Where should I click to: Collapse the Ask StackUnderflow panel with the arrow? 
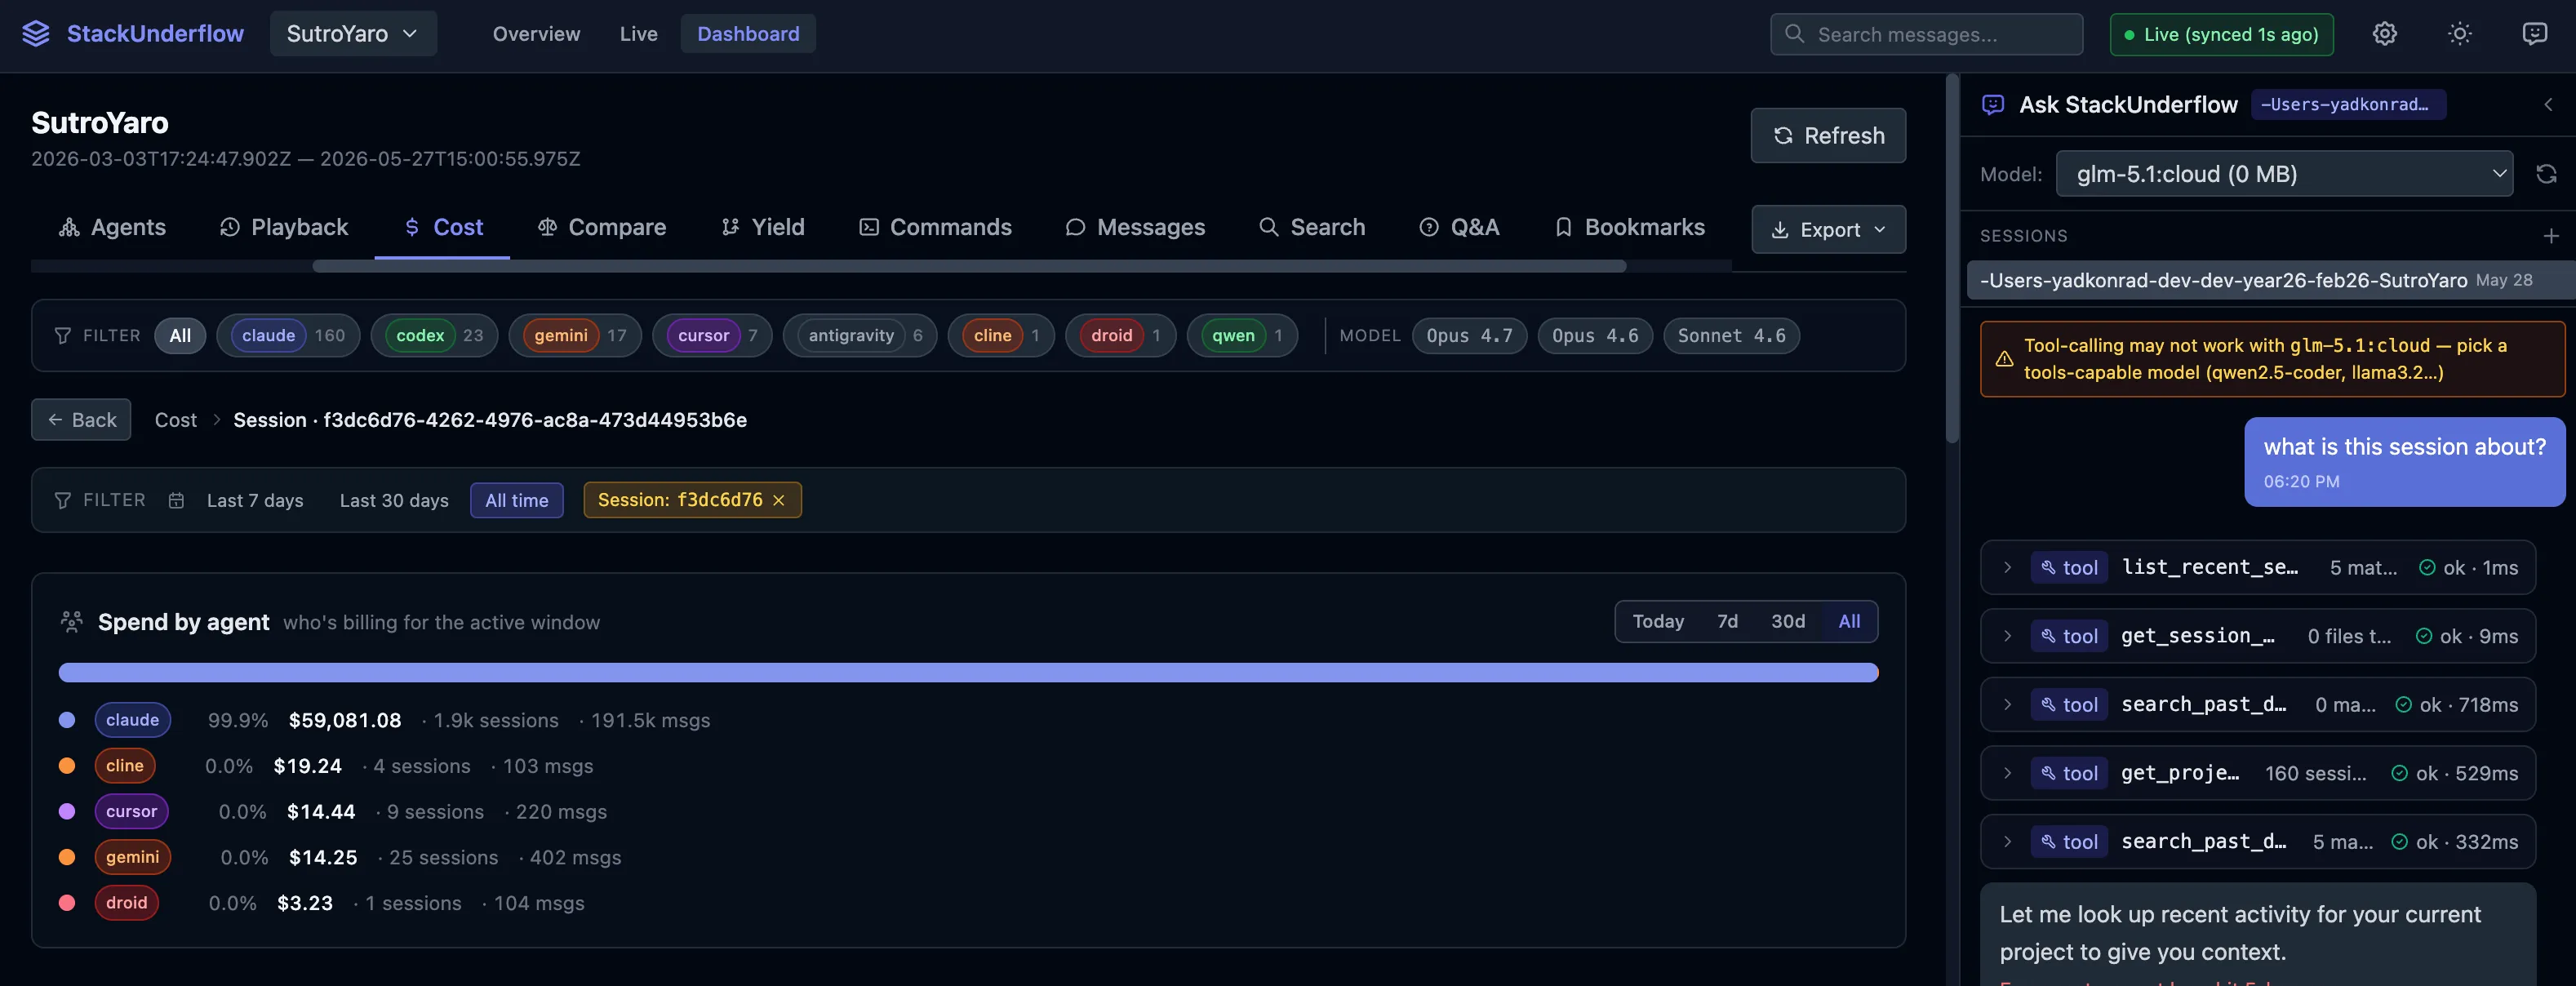(2547, 104)
